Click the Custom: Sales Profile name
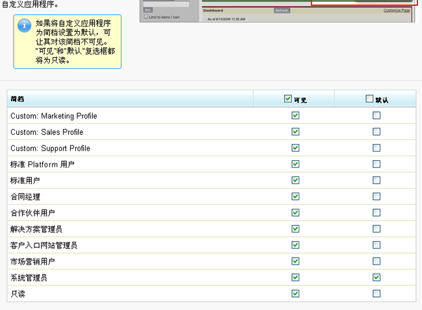 coord(47,132)
